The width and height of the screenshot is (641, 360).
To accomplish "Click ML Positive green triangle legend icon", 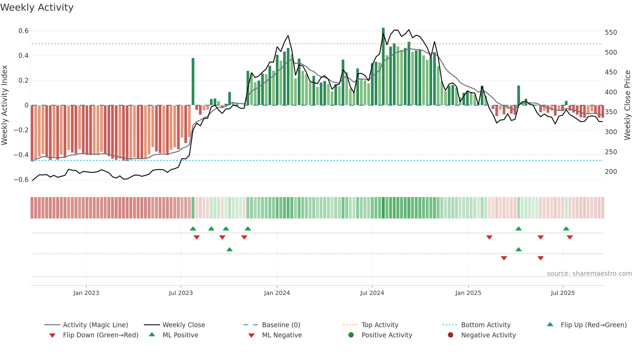I will coord(152,334).
